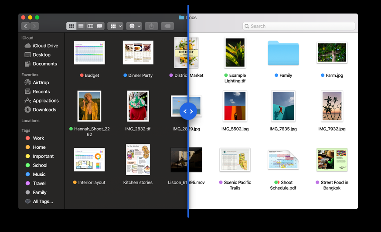Click the Edit Tags toolbar button
Viewport: 381px width, 232px height.
click(167, 26)
